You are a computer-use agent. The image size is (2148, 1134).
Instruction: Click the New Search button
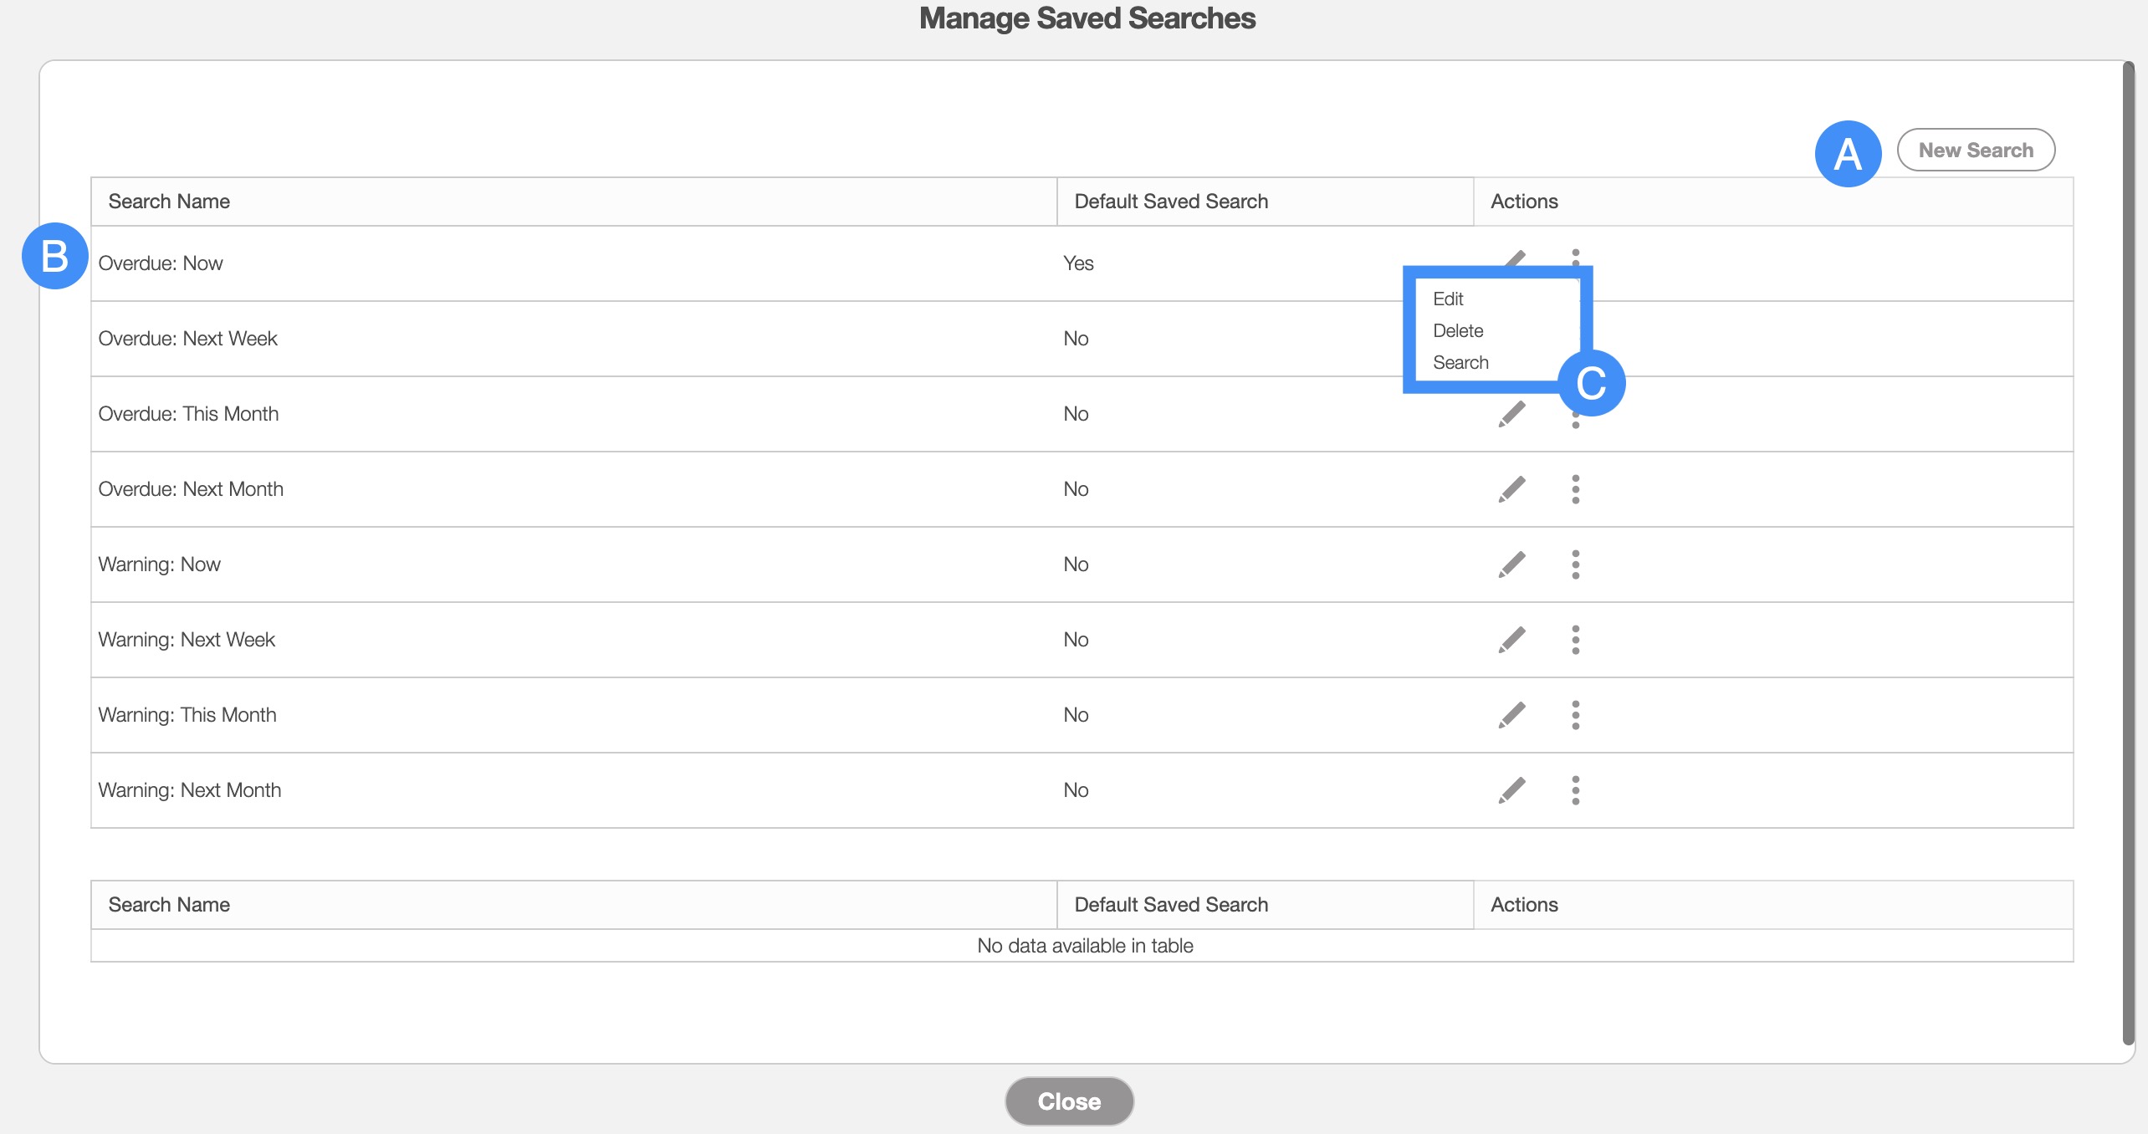(1975, 151)
